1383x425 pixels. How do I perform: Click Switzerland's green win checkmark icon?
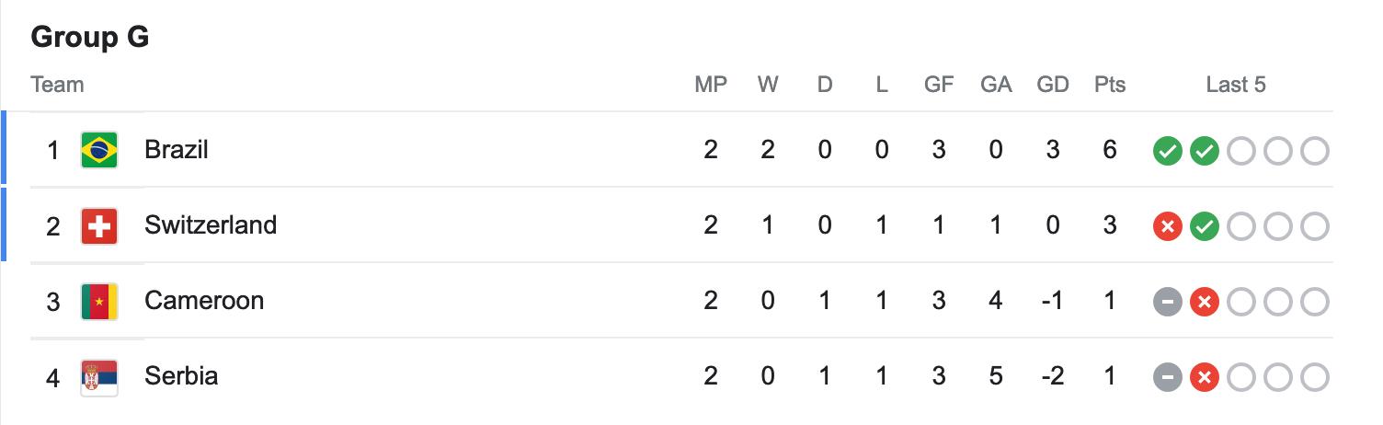click(x=1204, y=226)
